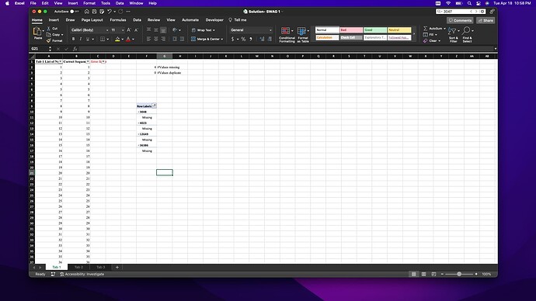Viewport: 536px width, 301px height.
Task: Click the search field containing 3047
Action: [461, 12]
